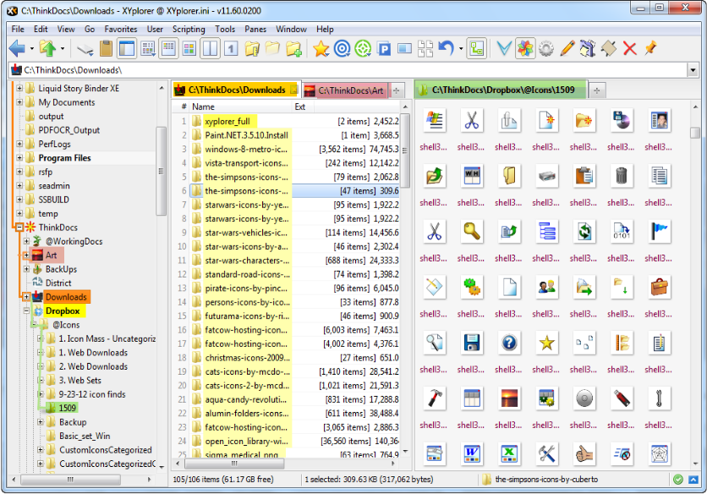Open the address bar dropdown

coord(693,70)
